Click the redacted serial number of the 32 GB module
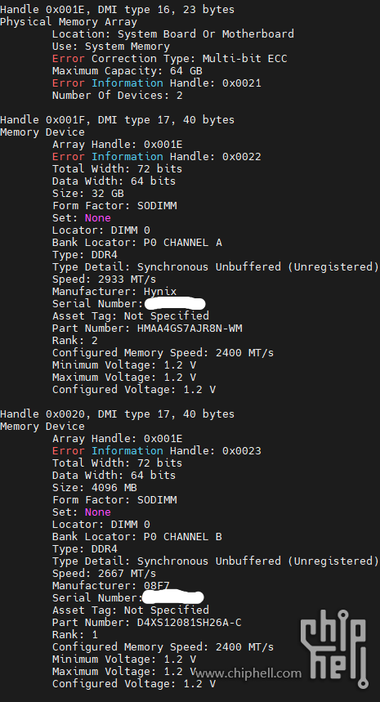Screen dimensions: 380x702 (175, 303)
